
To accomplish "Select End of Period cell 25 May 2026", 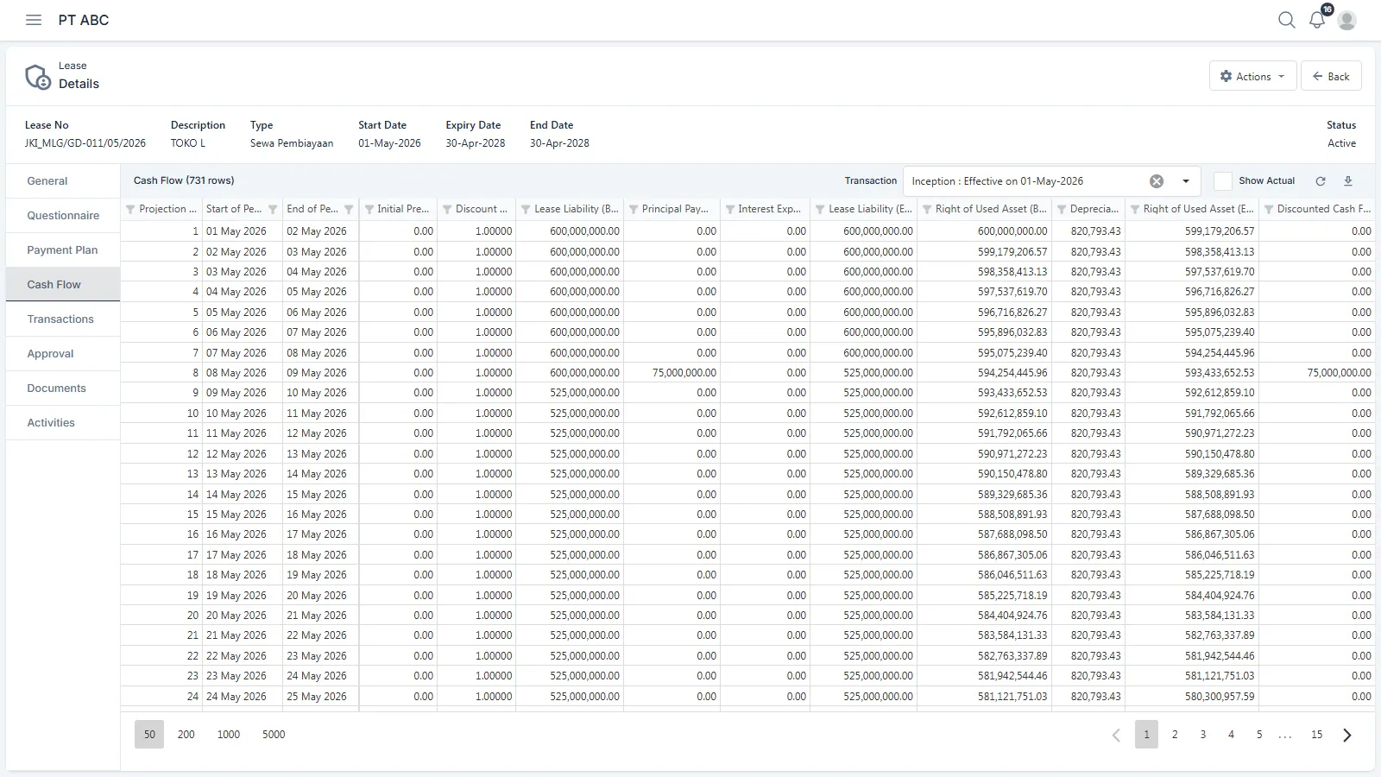I will 320,697.
